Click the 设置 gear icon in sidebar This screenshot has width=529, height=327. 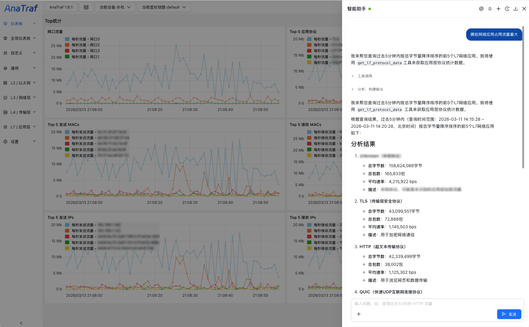[5, 141]
